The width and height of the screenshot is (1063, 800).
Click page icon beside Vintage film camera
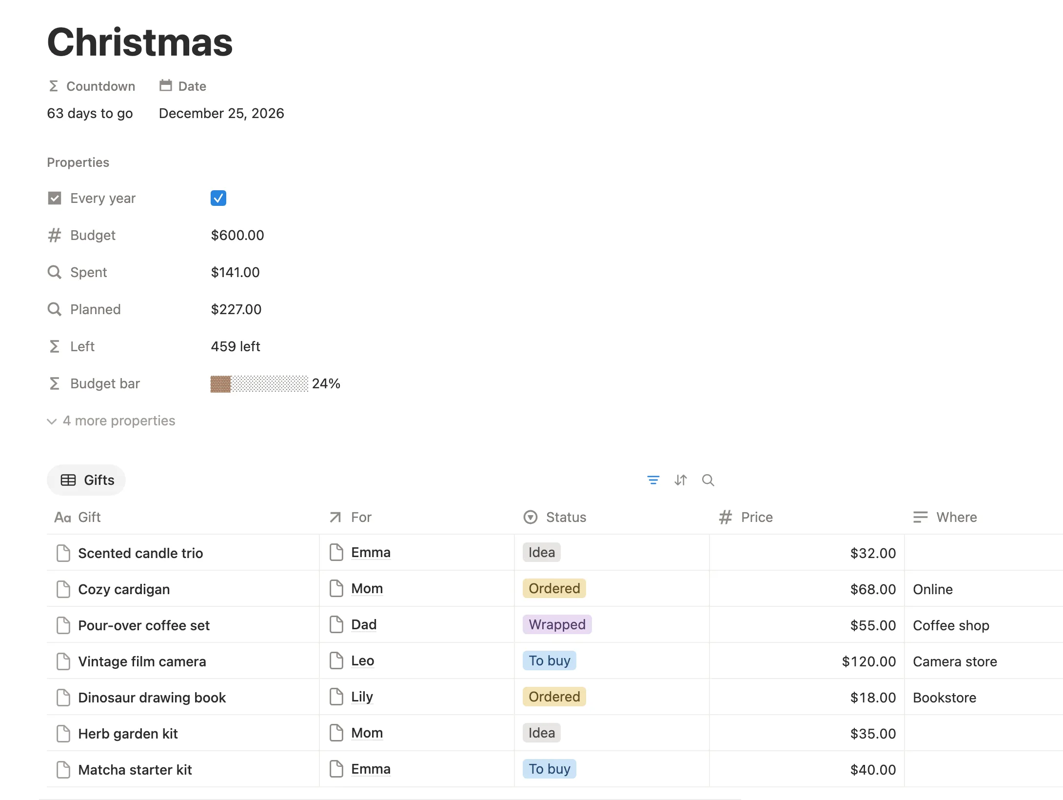pyautogui.click(x=63, y=661)
